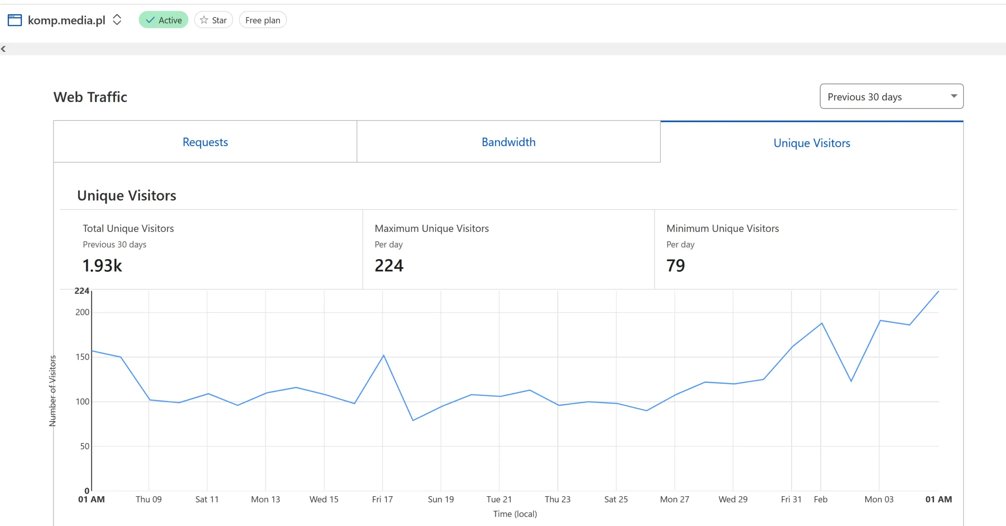The image size is (1006, 526).
Task: Open the Free plan badge
Action: tap(263, 20)
